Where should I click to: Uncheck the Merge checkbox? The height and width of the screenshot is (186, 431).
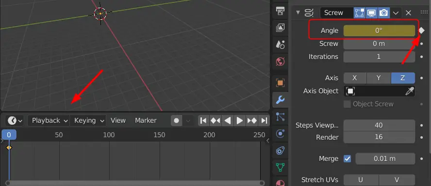click(x=348, y=158)
